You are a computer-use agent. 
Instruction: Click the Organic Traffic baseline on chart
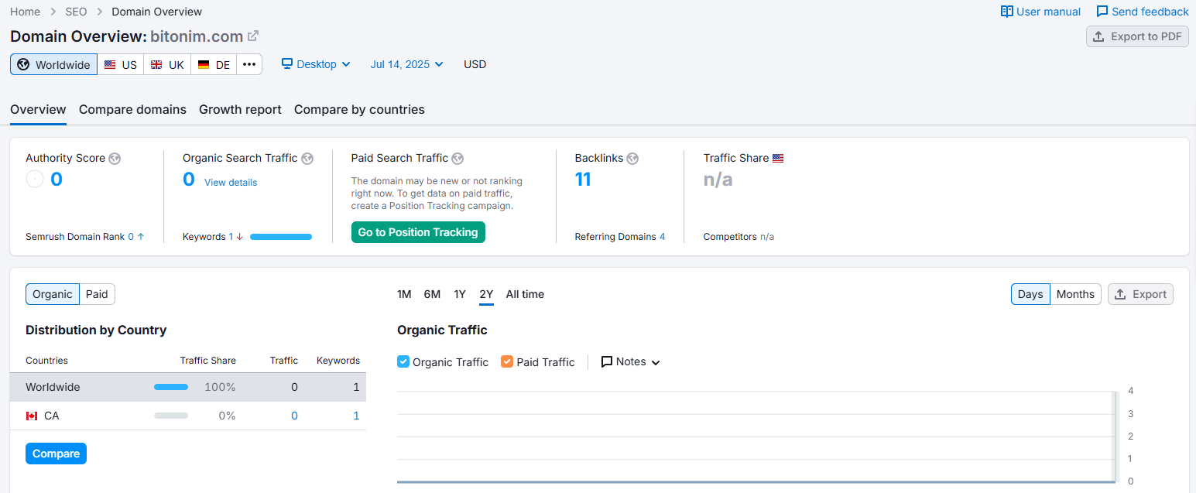[756, 481]
